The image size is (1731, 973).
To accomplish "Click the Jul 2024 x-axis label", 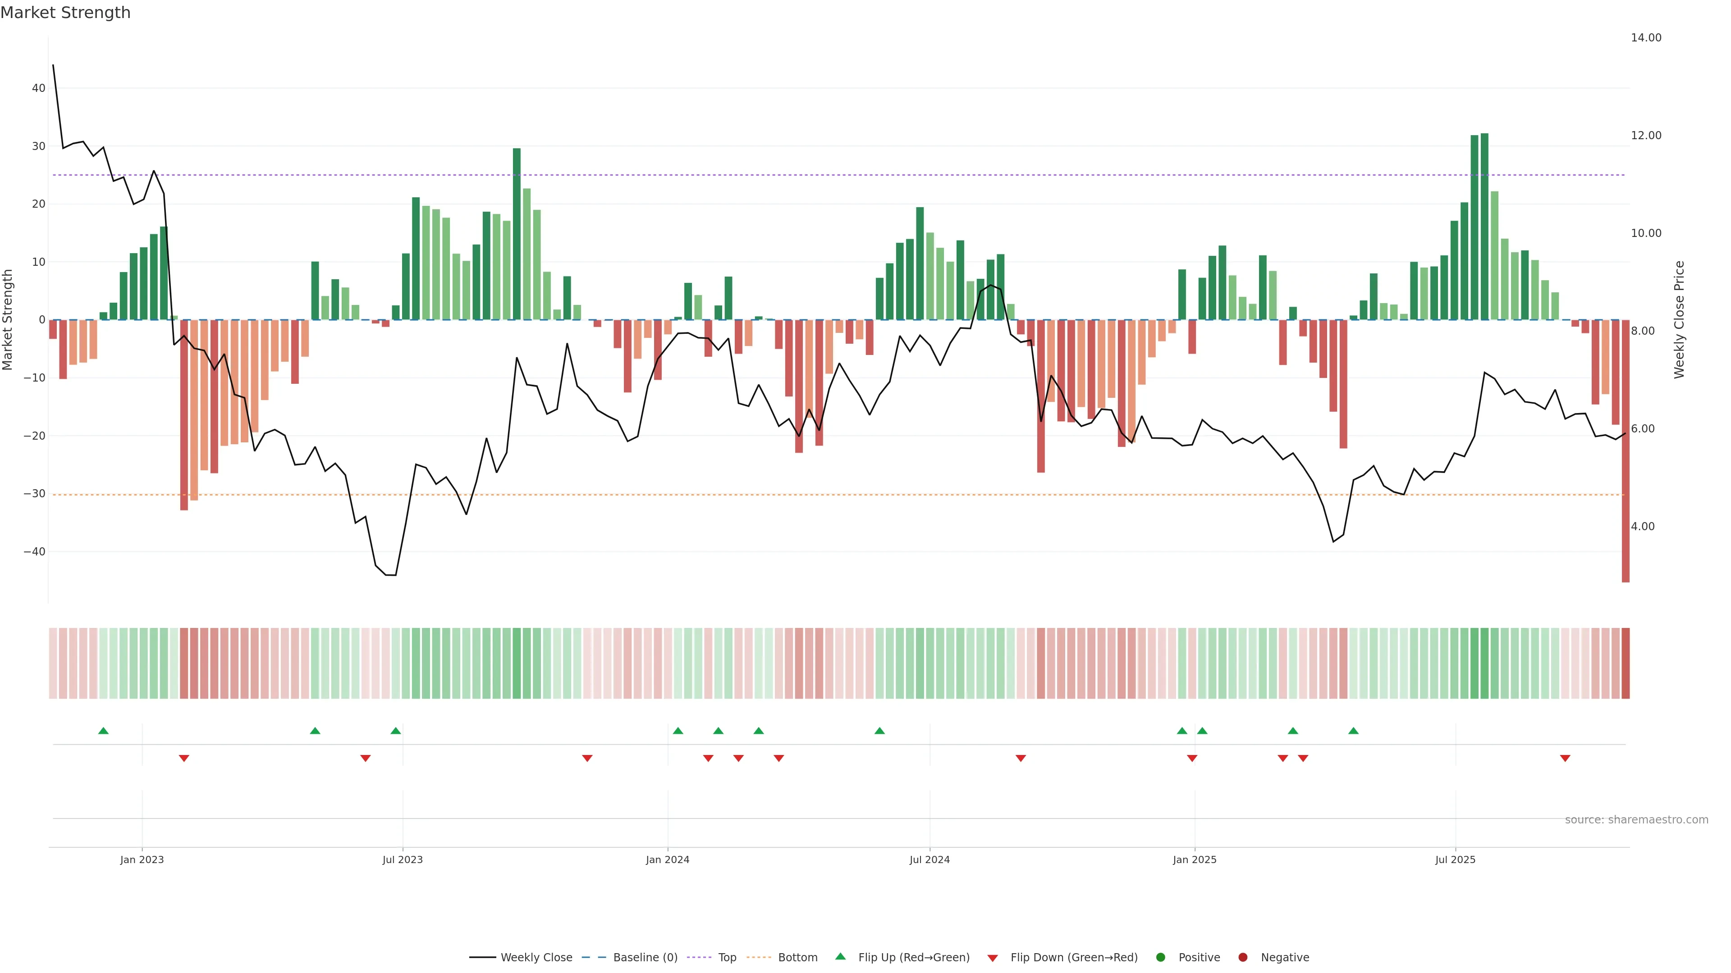I will (x=930, y=859).
